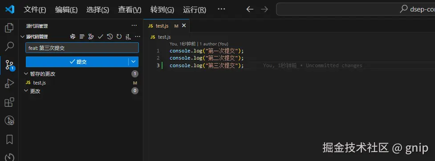Viewport: 435px width, 161px height.
Task: Open Source Control view with badge 1
Action: 9,65
